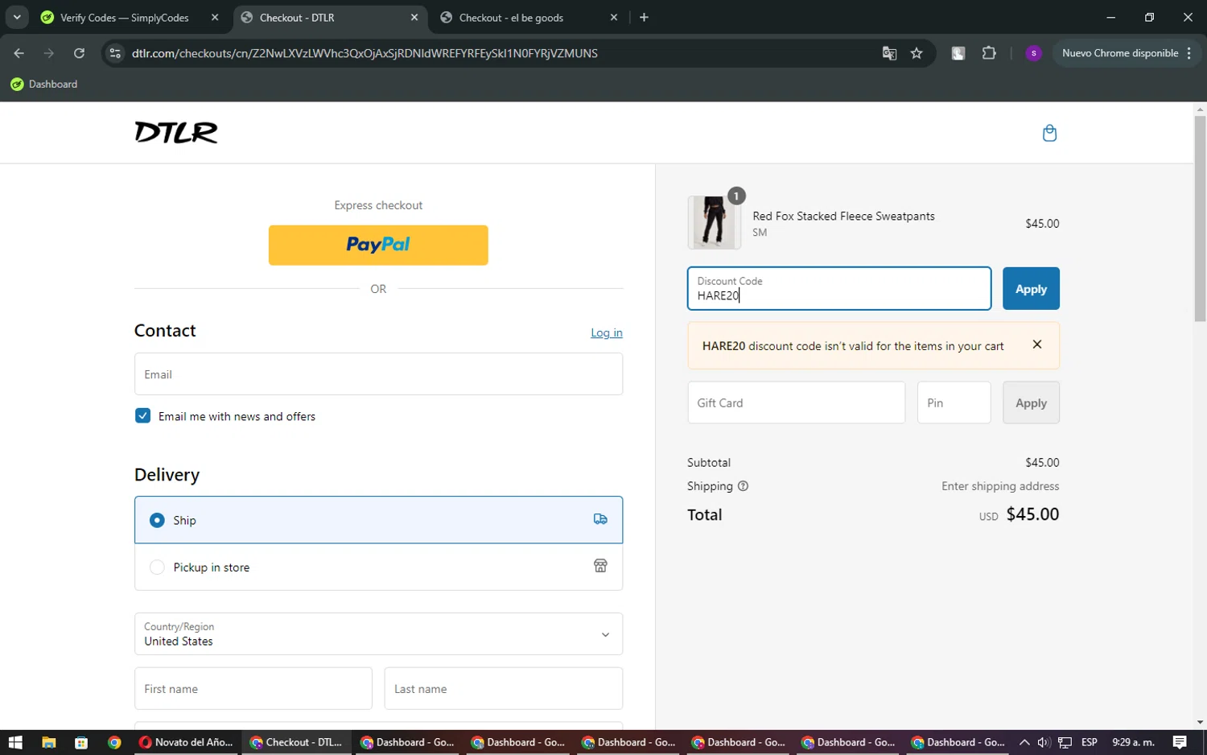1207x755 pixels.
Task: Open the notification center icon
Action: tap(1180, 742)
